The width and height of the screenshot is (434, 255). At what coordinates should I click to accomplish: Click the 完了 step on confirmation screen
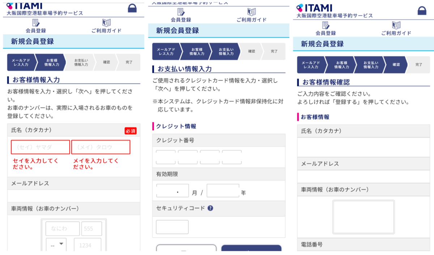coord(419,64)
